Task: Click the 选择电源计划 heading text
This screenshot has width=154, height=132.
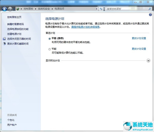Action: (x=55, y=19)
